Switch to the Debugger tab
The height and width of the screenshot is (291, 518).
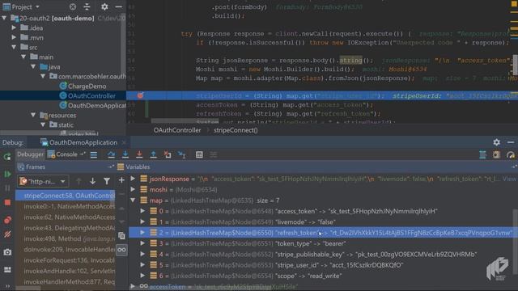(30, 154)
